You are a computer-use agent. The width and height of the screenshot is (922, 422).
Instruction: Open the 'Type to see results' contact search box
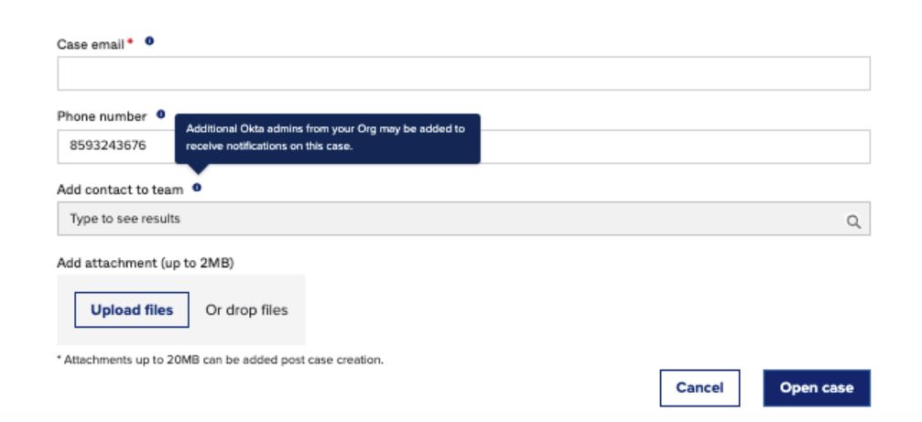tap(449, 220)
